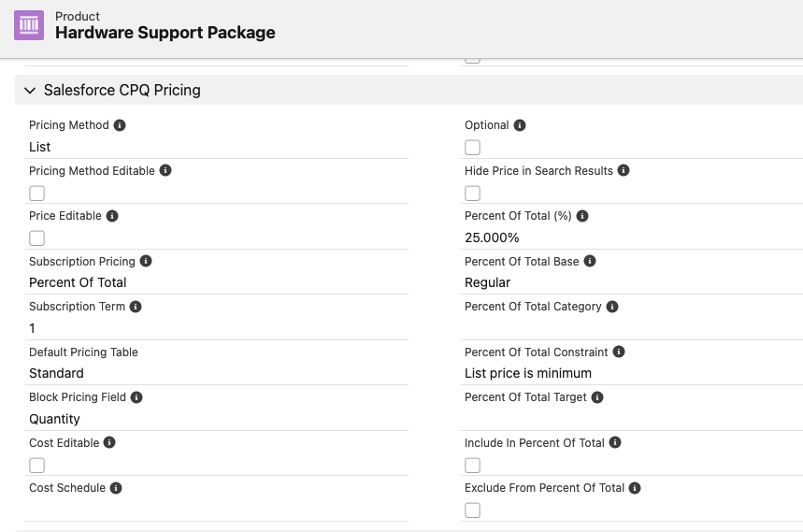Image resolution: width=803 pixels, height=532 pixels.
Task: Tick the Hide Price in Search Results checkbox
Action: pyautogui.click(x=473, y=194)
